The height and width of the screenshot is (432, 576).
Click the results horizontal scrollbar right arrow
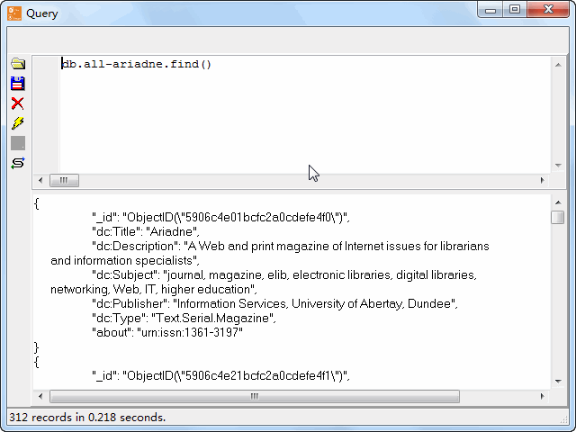543,396
